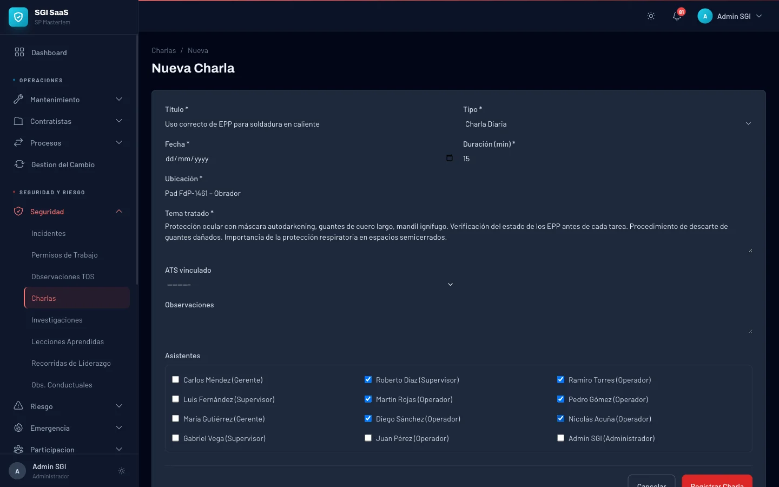Open the Tipo dropdown showing Charla Diaria

[607, 124]
